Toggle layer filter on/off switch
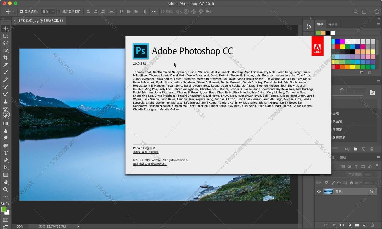Image resolution: width=382 pixels, height=229 pixels. [x=377, y=166]
